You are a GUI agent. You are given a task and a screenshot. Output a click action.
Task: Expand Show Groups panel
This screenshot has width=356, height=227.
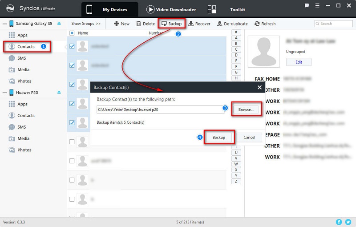point(86,24)
